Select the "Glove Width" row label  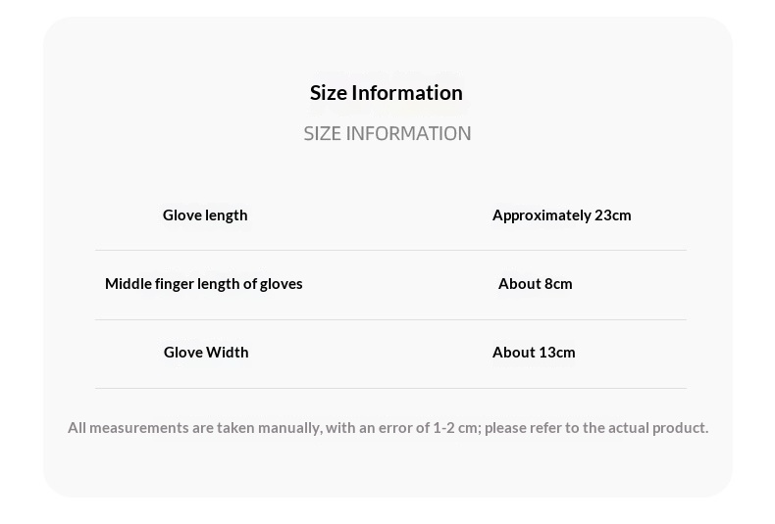[206, 353]
